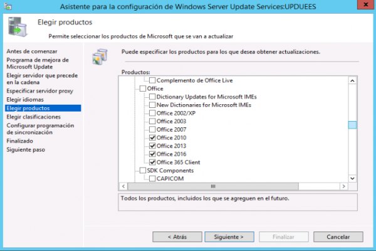Tick the Office parent checkbox
Image resolution: width=376 pixels, height=251 pixels.
[143, 88]
